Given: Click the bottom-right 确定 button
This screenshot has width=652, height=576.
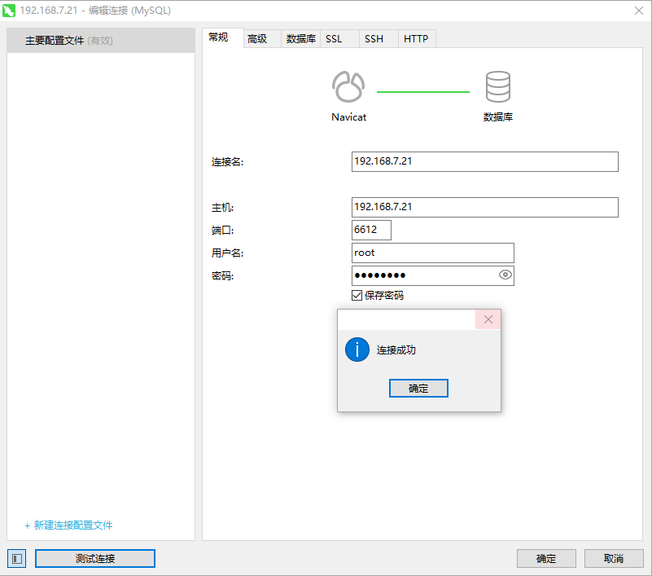Looking at the screenshot, I should (x=546, y=559).
